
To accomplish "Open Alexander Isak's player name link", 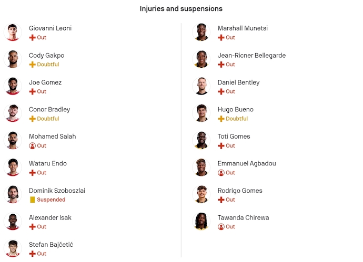I will [x=50, y=217].
